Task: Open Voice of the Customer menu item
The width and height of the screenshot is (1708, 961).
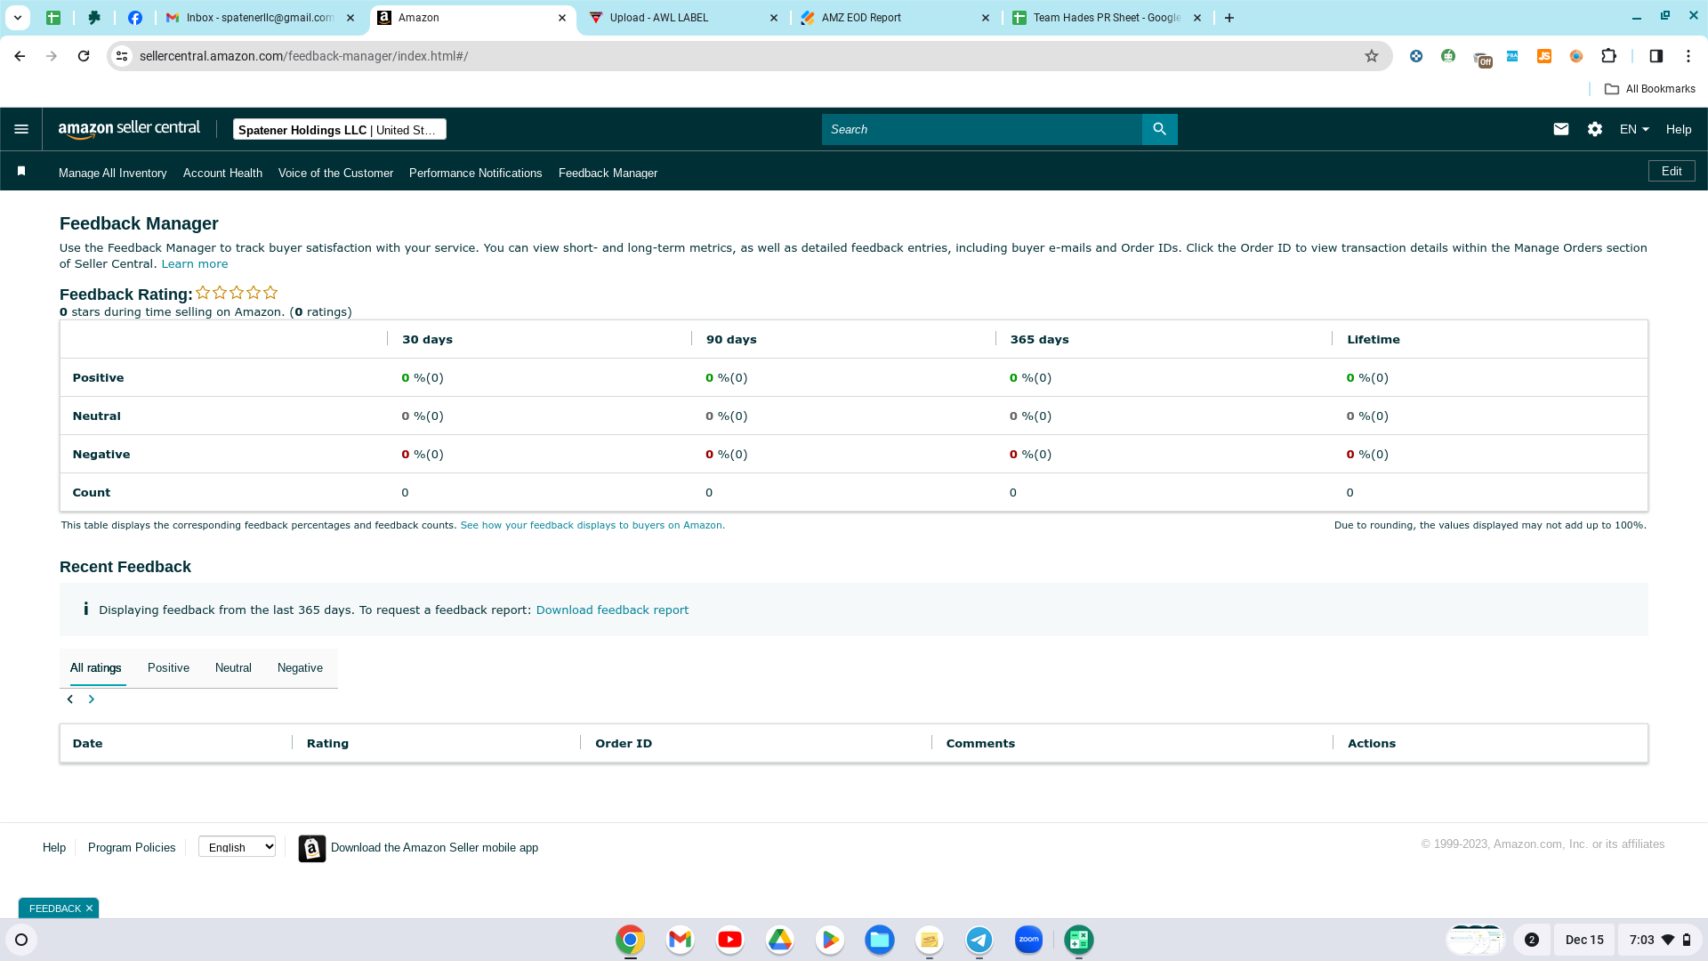Action: (x=335, y=173)
